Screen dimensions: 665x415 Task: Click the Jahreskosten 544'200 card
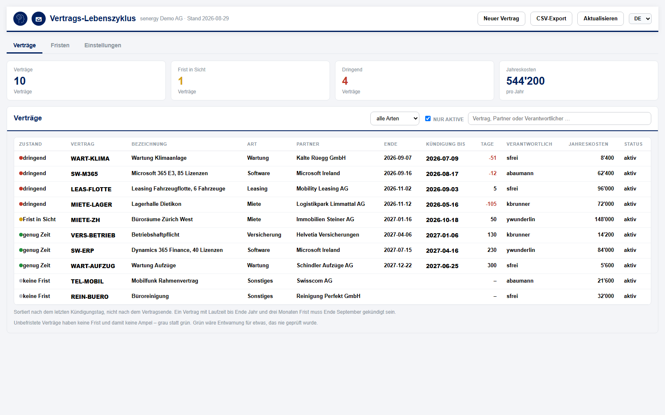pos(579,81)
